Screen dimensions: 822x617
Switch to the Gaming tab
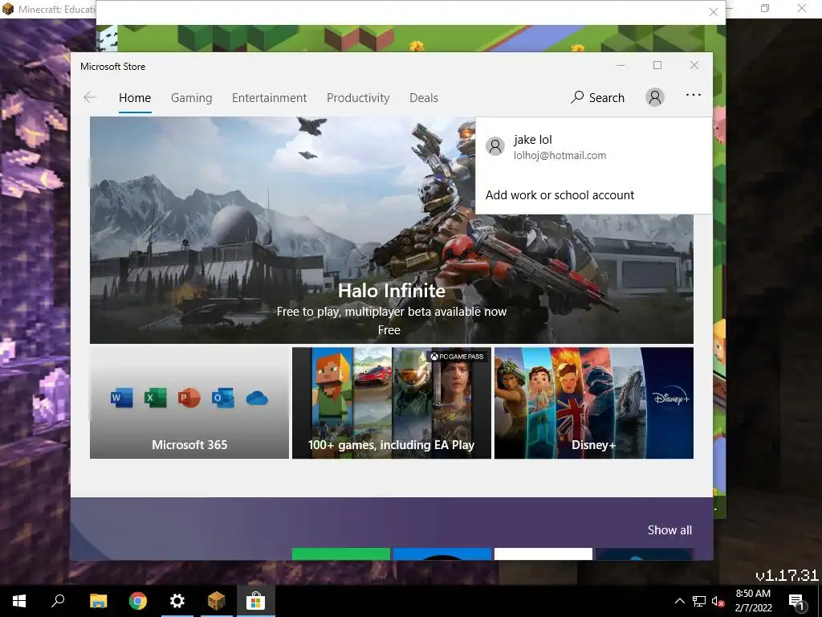tap(191, 97)
